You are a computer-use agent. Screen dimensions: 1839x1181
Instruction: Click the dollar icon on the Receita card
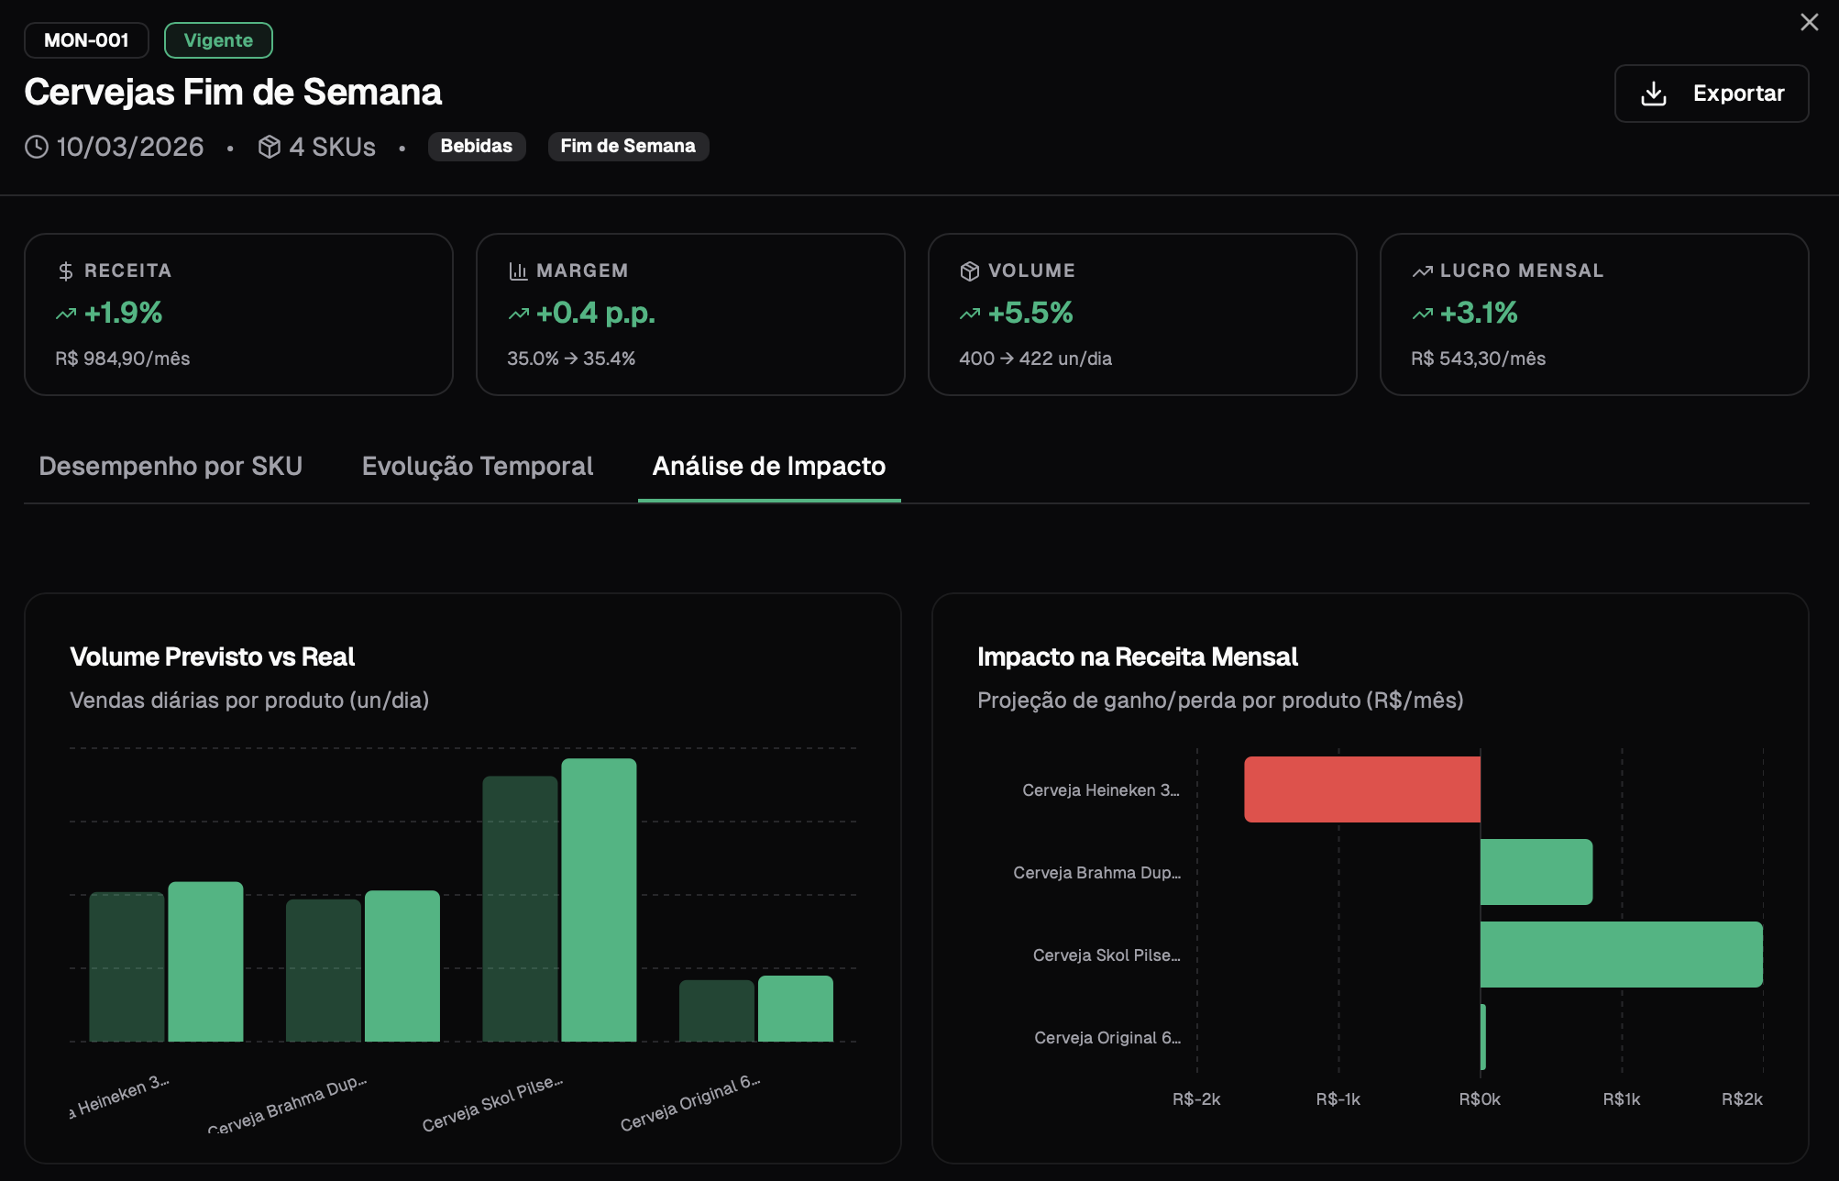tap(64, 270)
